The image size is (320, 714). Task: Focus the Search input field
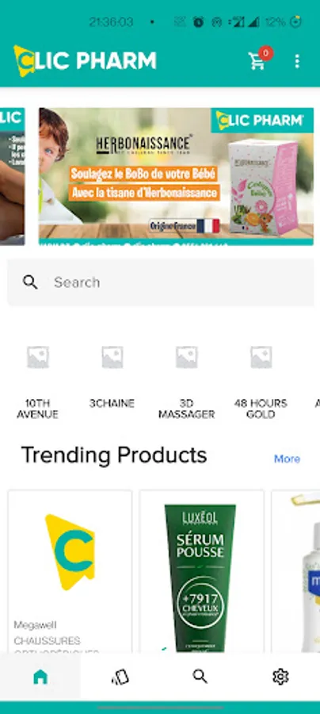tap(161, 282)
